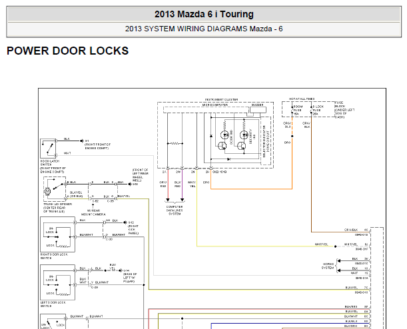Select the left door lock switch symbol
Image resolution: width=407 pixels, height=329 pixels.
tap(58, 282)
